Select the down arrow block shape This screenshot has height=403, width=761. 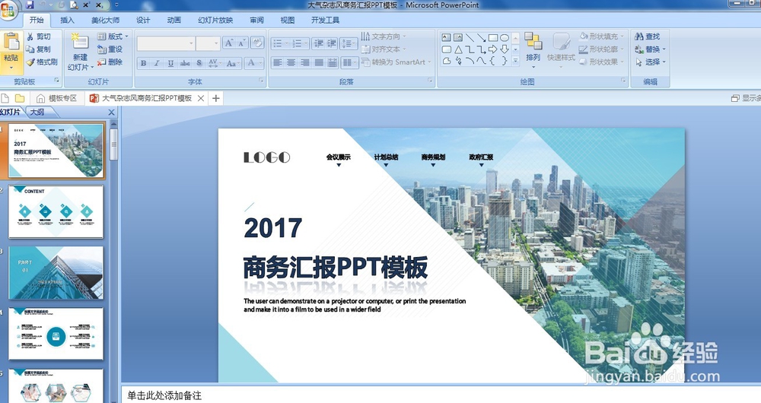(505, 49)
